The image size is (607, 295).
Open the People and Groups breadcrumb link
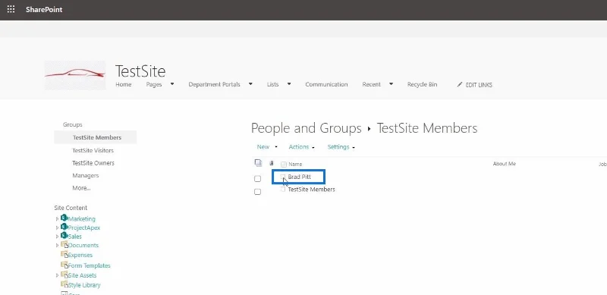[x=307, y=128]
